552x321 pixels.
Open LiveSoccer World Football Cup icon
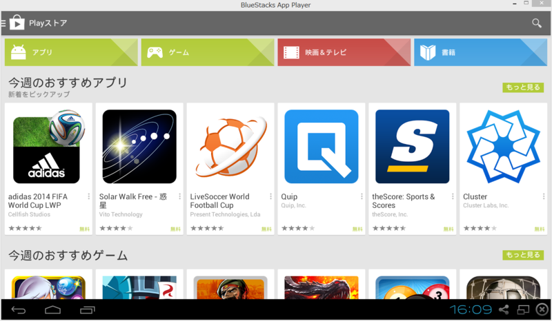coord(230,147)
